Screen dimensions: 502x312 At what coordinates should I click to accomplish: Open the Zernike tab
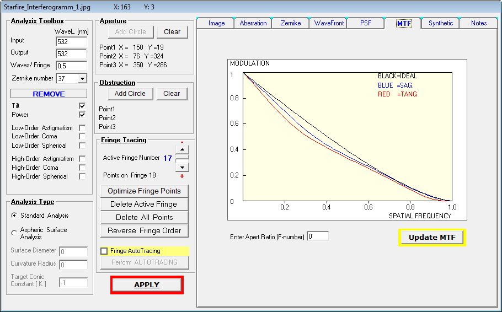[x=290, y=23]
